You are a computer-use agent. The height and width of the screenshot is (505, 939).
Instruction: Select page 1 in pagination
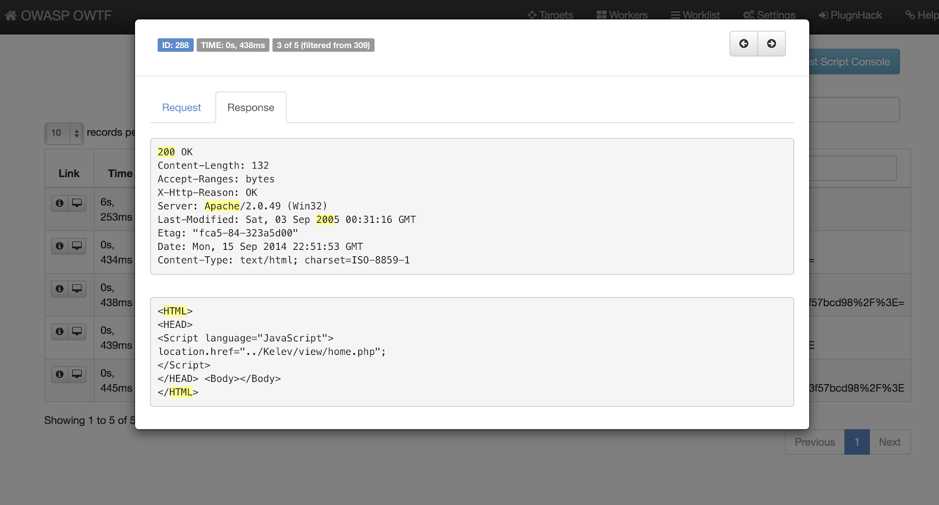(x=857, y=442)
